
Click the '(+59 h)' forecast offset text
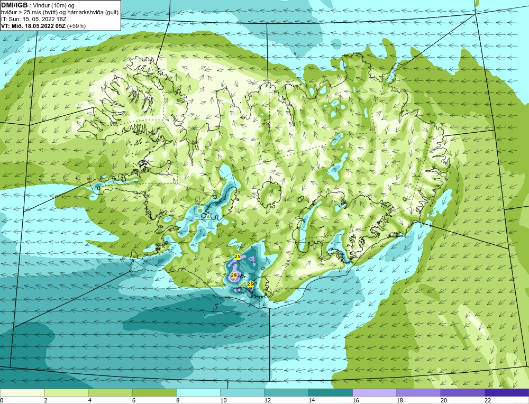click(x=76, y=26)
